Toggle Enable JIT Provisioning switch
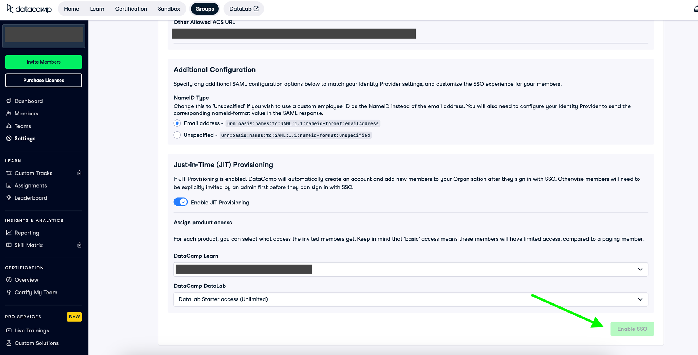The height and width of the screenshot is (355, 698). pyautogui.click(x=181, y=202)
